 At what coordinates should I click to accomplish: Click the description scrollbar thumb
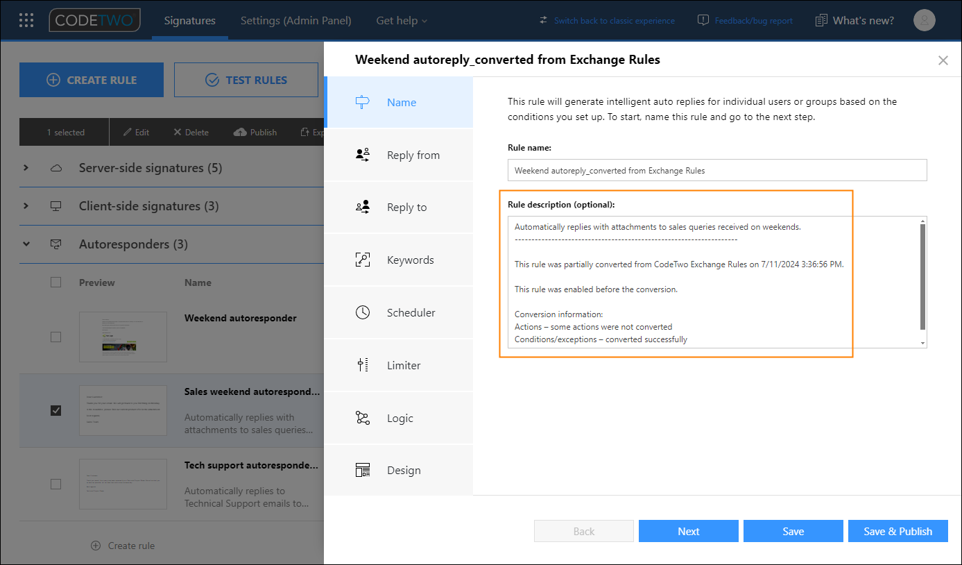pyautogui.click(x=922, y=276)
